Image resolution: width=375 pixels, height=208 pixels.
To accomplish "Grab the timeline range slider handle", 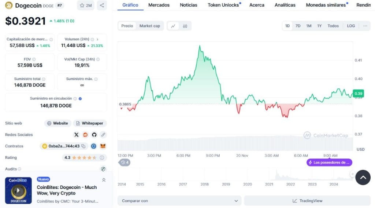I will pos(352,174).
